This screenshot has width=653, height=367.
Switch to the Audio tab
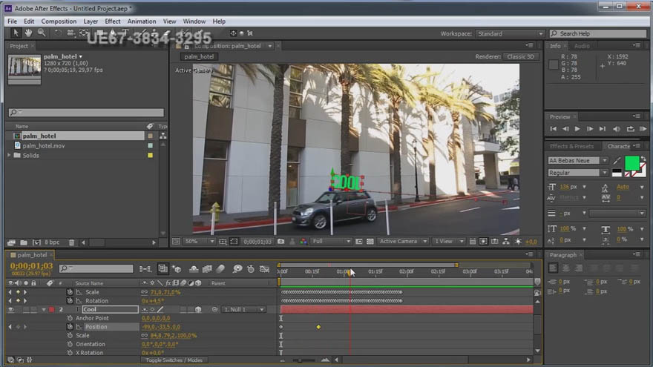point(582,46)
